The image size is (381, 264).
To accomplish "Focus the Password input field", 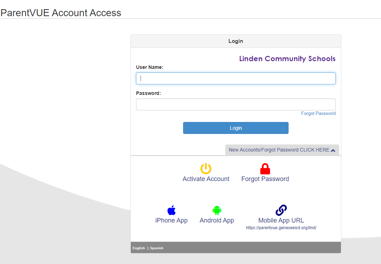I will point(236,104).
